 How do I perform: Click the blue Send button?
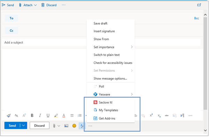tap(12, 126)
